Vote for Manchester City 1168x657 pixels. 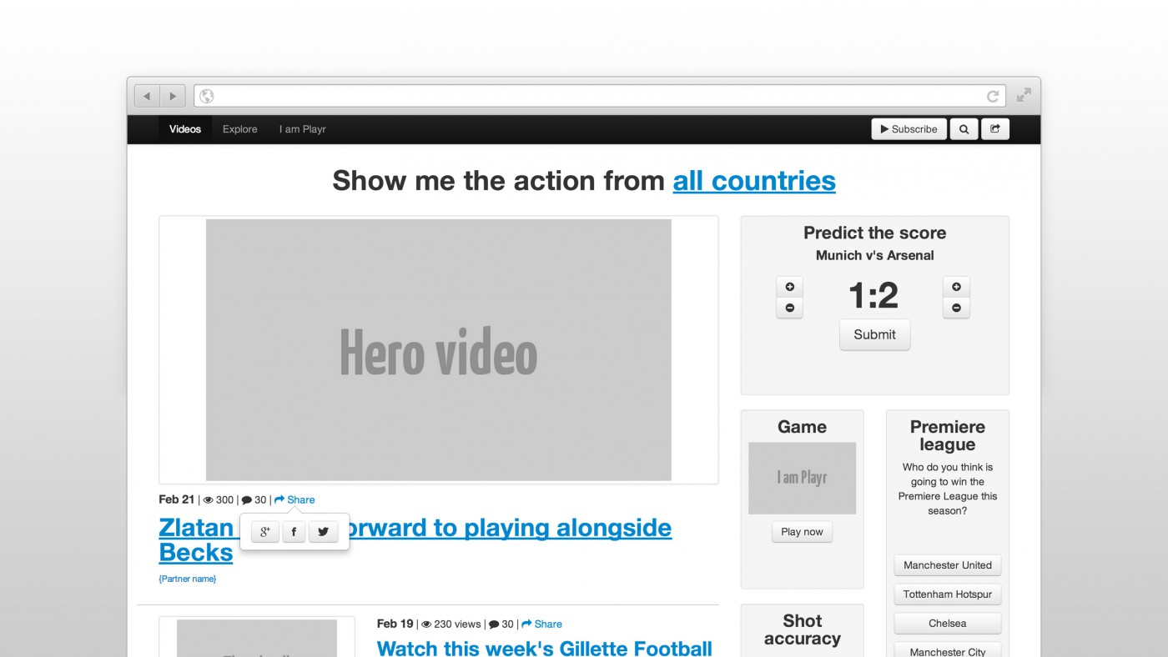click(948, 651)
